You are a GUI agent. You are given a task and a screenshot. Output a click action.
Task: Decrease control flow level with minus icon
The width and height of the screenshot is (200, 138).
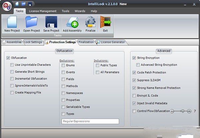coord(172,111)
